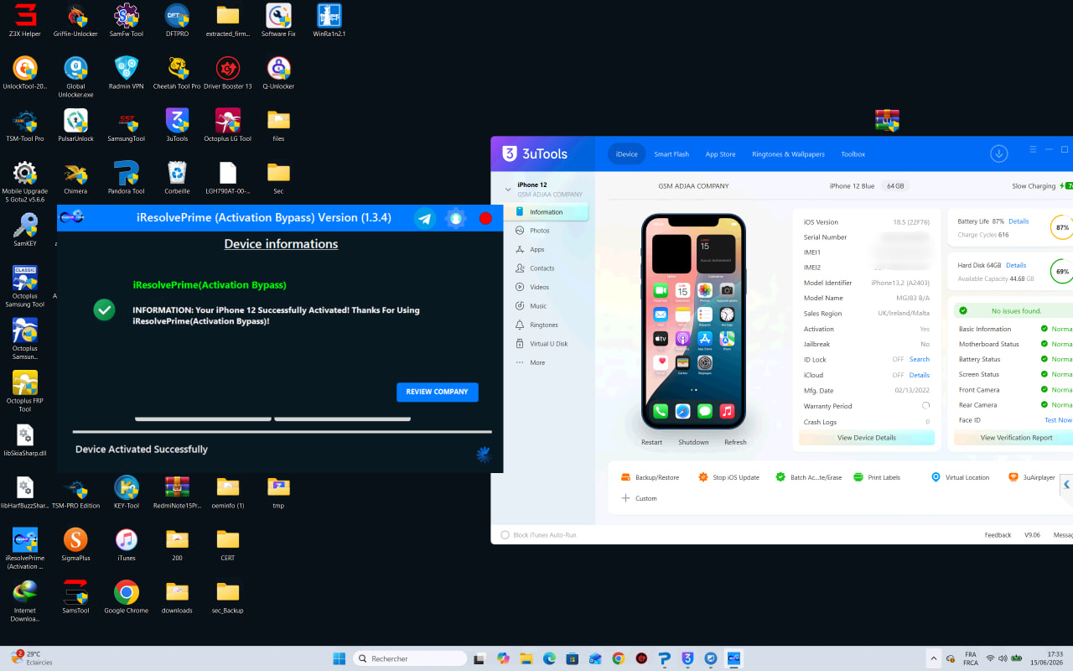Viewport: 1073px width, 671px height.
Task: Click the Face ID Test Now link
Action: click(1058, 419)
